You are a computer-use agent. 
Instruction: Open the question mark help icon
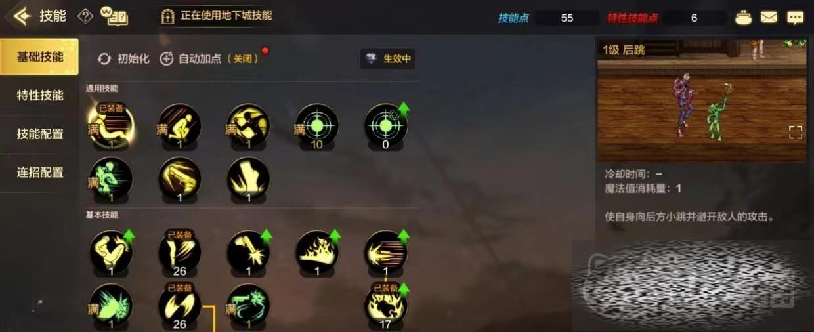[x=85, y=16]
